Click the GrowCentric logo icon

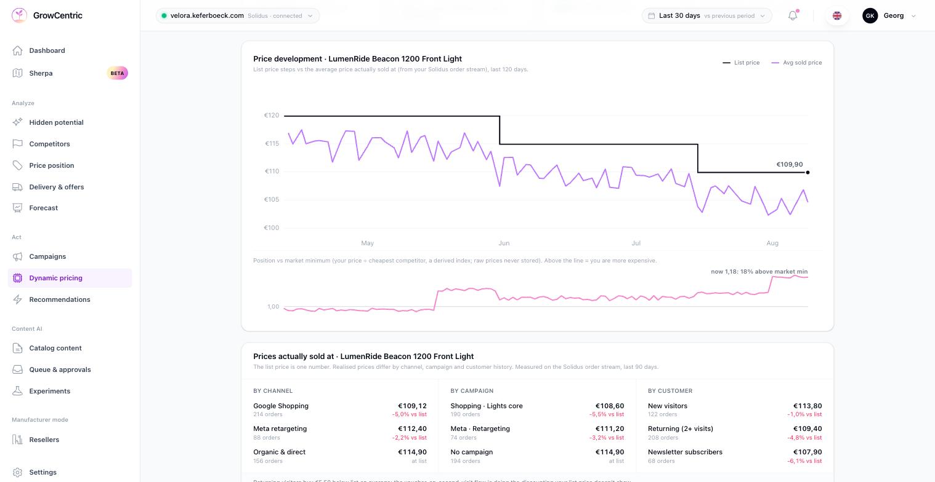pyautogui.click(x=19, y=15)
